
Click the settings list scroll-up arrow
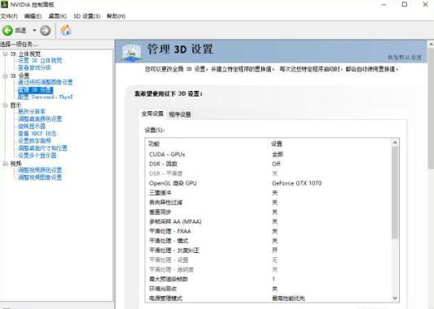[x=395, y=143]
